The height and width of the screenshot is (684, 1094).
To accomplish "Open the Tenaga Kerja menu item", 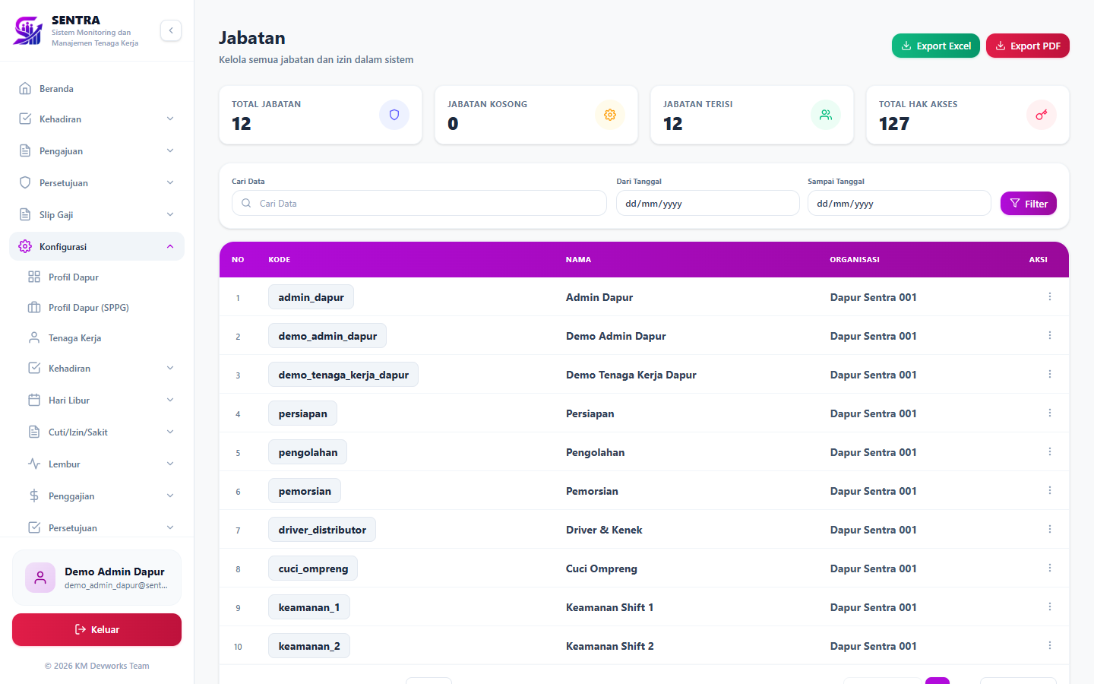I will [101, 337].
